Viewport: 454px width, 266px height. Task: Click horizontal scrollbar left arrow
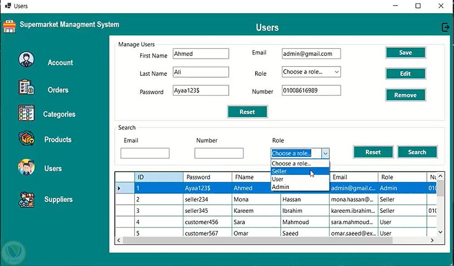[x=118, y=240]
